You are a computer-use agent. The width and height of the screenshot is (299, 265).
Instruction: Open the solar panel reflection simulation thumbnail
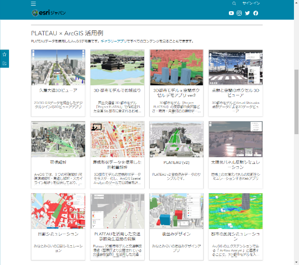(x=236, y=139)
